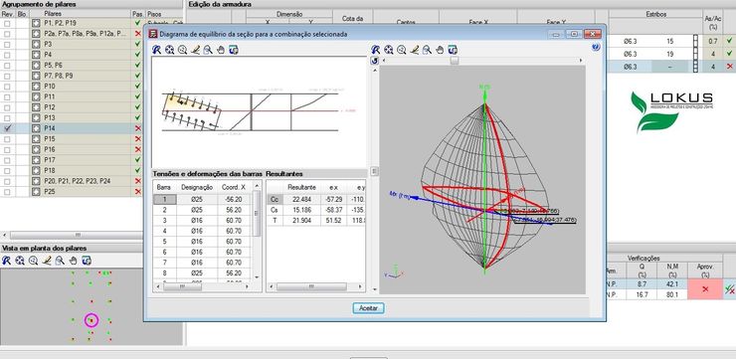Select bar row 3 with designation Ø16

(203, 220)
